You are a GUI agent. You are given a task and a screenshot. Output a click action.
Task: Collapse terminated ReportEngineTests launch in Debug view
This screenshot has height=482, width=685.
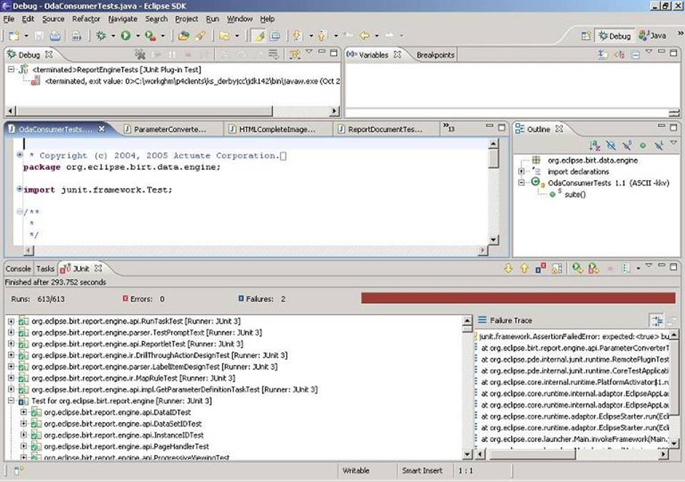(11, 69)
